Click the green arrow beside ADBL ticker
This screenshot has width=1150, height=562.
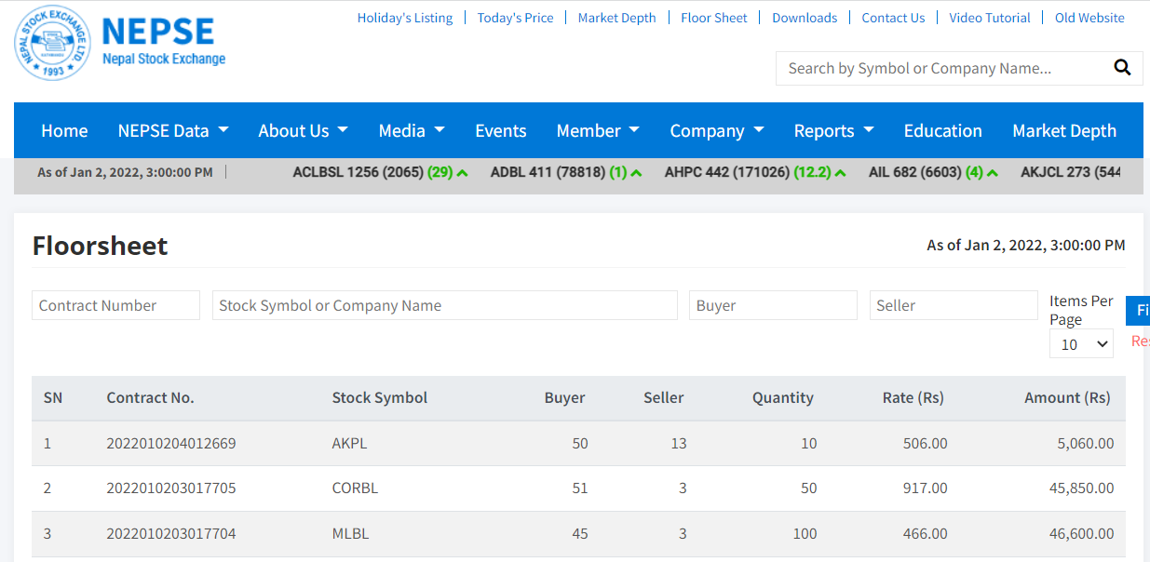(x=636, y=173)
